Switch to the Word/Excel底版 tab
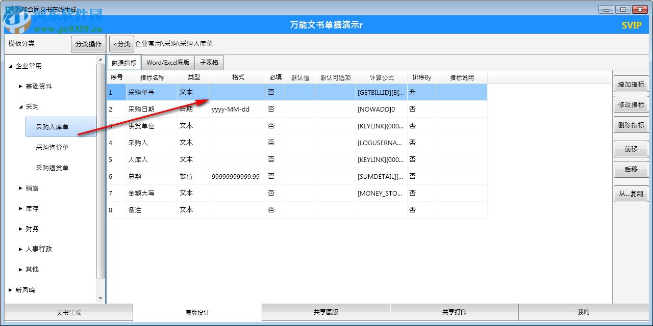Viewport: 653px width, 326px height. click(x=168, y=63)
